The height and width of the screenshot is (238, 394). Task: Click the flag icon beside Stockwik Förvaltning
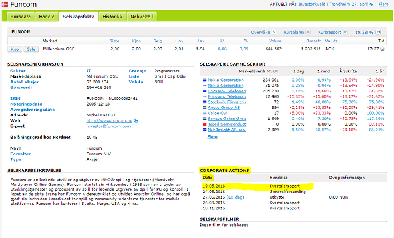coord(204,102)
